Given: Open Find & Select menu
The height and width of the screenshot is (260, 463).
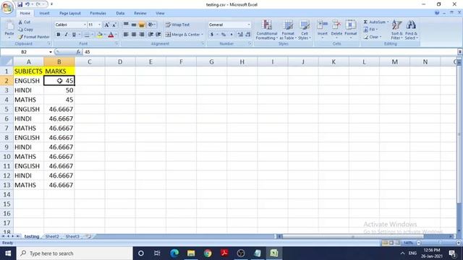Looking at the screenshot, I should point(411,30).
